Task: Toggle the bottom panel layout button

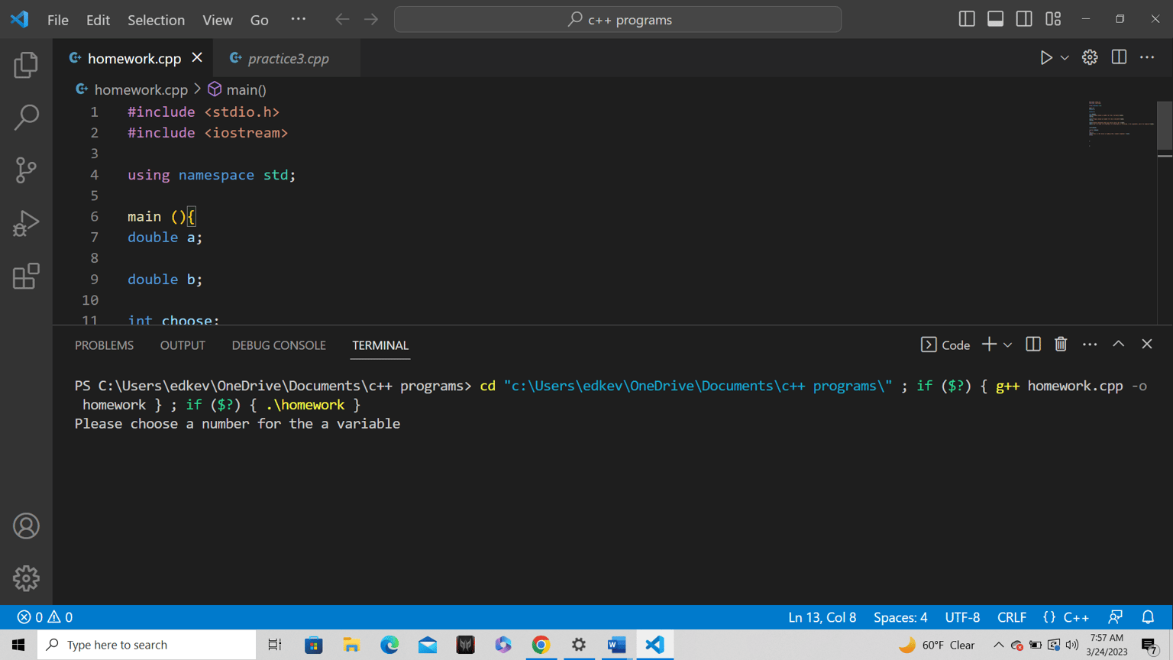Action: 995,19
